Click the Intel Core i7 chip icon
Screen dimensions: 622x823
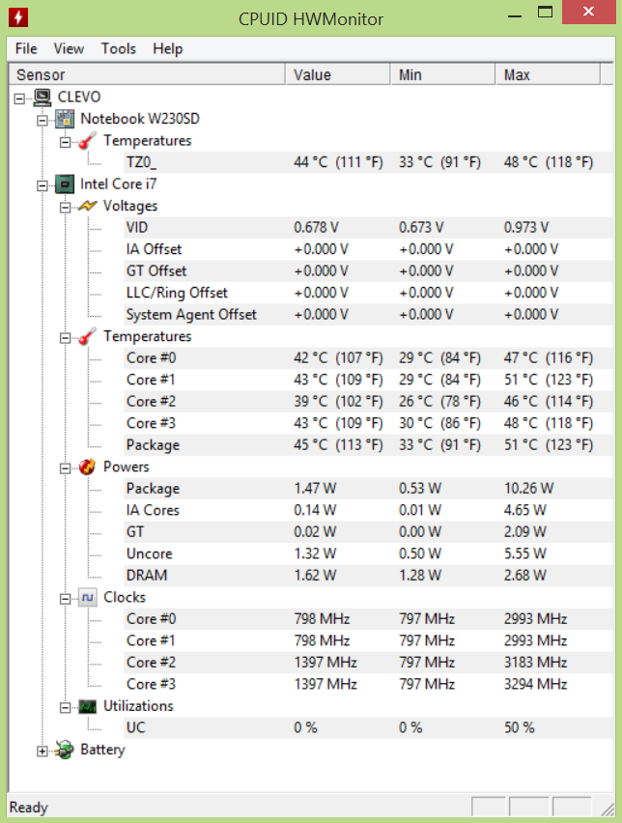[65, 184]
